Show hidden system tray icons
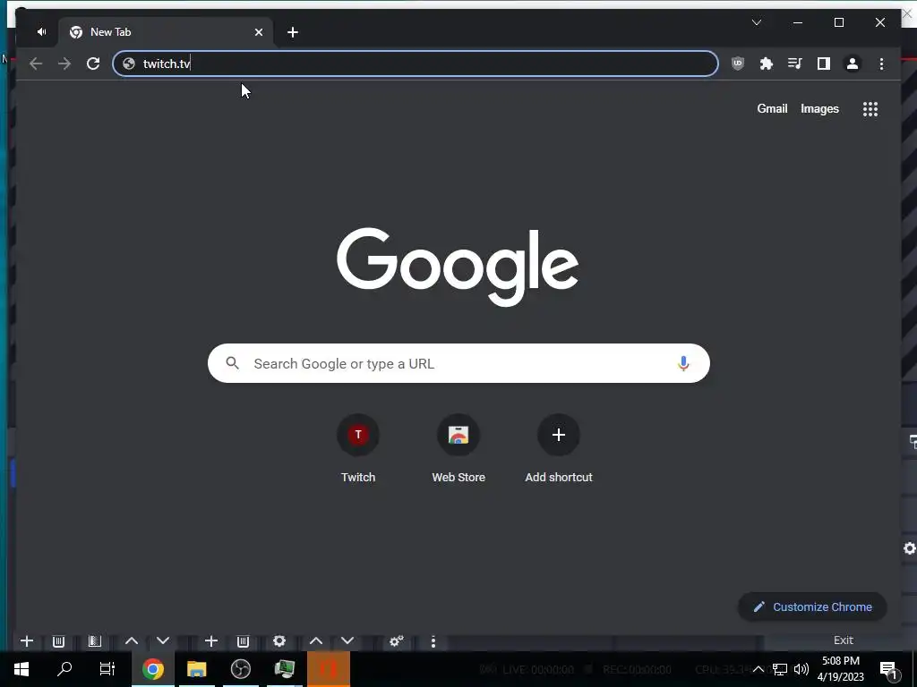The image size is (917, 687). tap(758, 669)
